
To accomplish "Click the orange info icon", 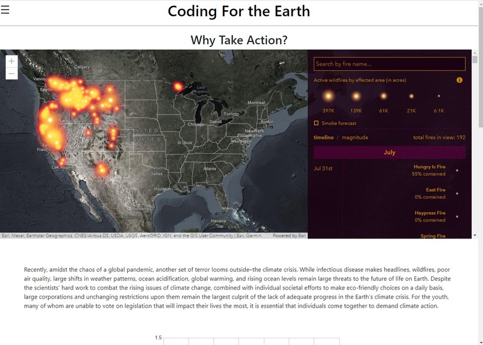I will click(x=460, y=80).
